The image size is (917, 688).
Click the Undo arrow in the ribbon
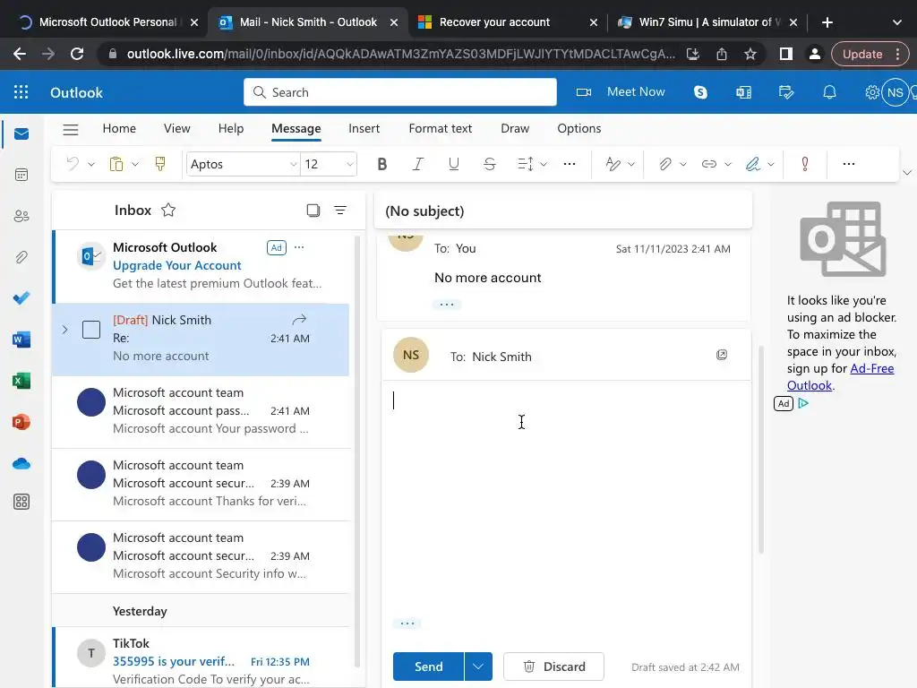(x=73, y=164)
